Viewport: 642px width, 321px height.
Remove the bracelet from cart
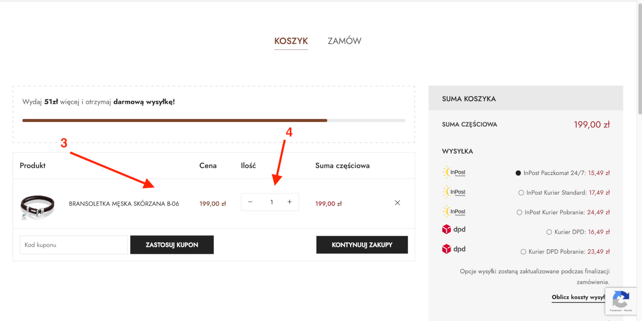pos(397,203)
